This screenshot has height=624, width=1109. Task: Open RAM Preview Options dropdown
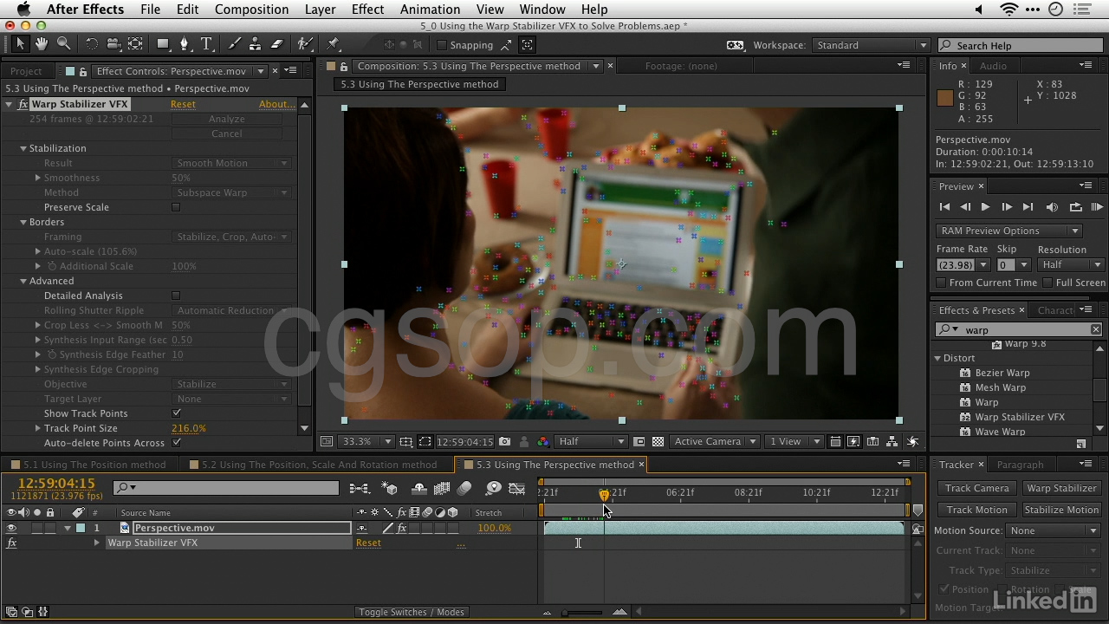1008,231
